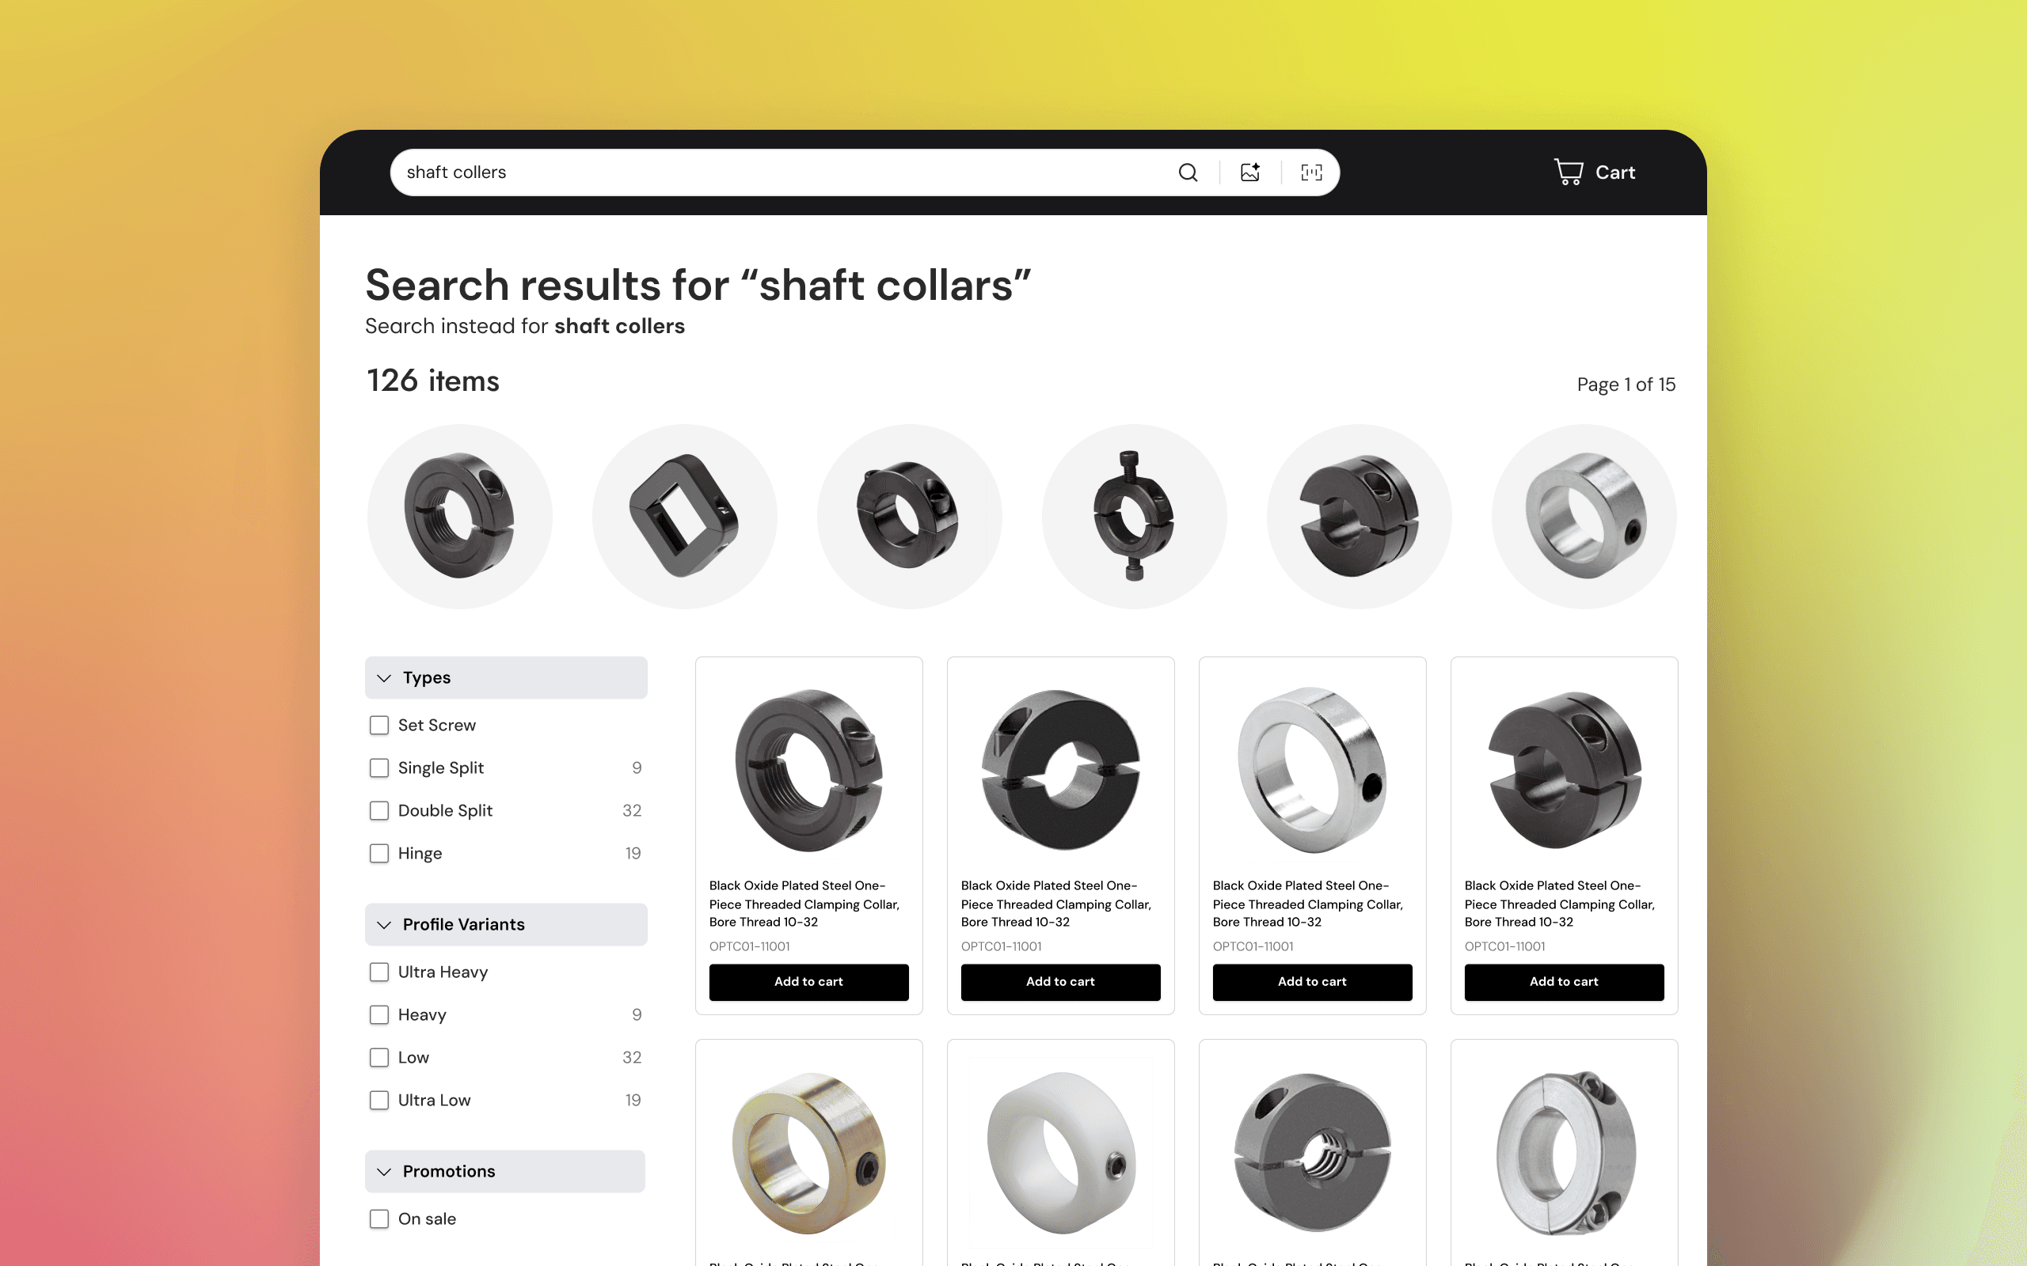The width and height of the screenshot is (2027, 1266).
Task: Collapse the Promotions filter section
Action: pyautogui.click(x=505, y=1171)
